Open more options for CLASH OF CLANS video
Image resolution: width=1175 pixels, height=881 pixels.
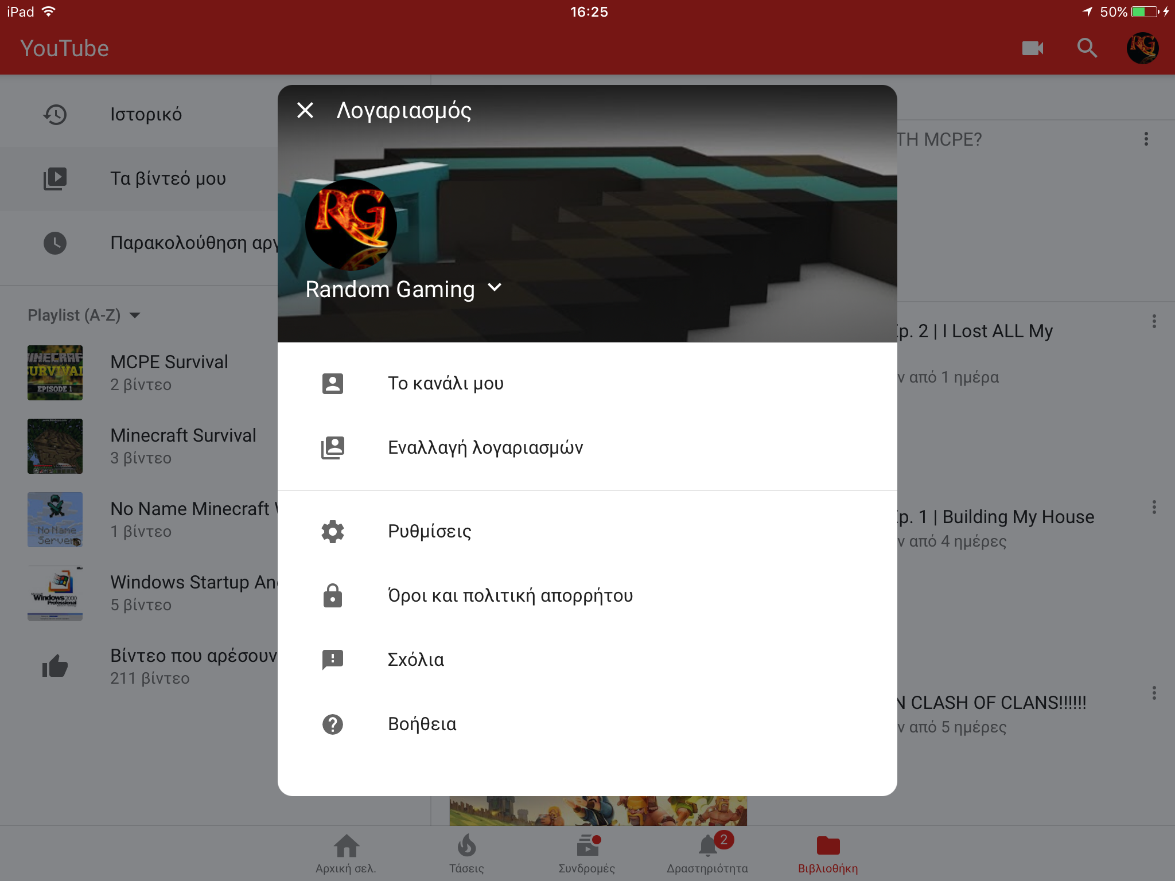point(1154,693)
